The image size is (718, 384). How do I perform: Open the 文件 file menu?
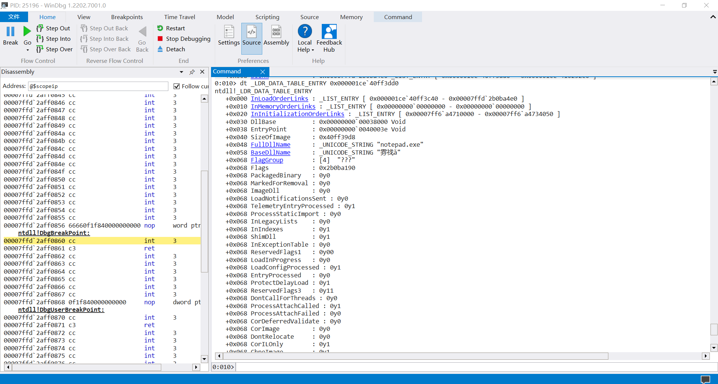click(14, 17)
